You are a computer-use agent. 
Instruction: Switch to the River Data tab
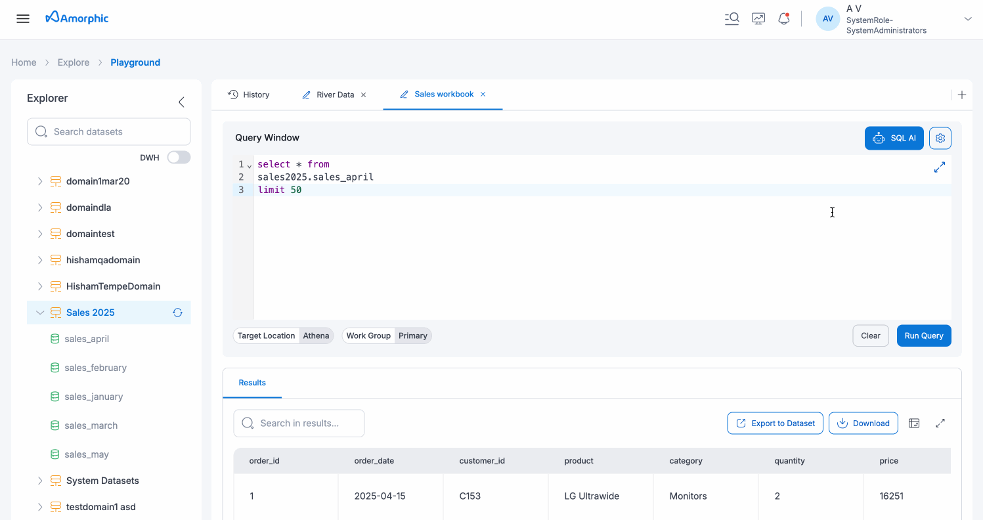334,95
